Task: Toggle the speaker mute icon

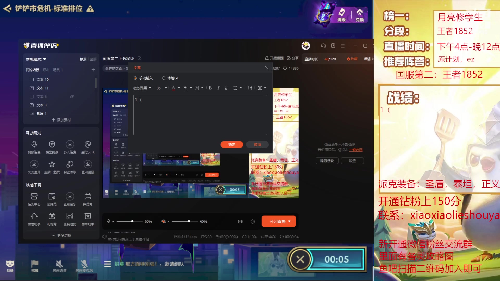Action: [164, 221]
